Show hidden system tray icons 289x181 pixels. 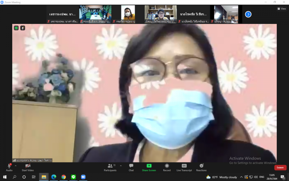(241, 177)
